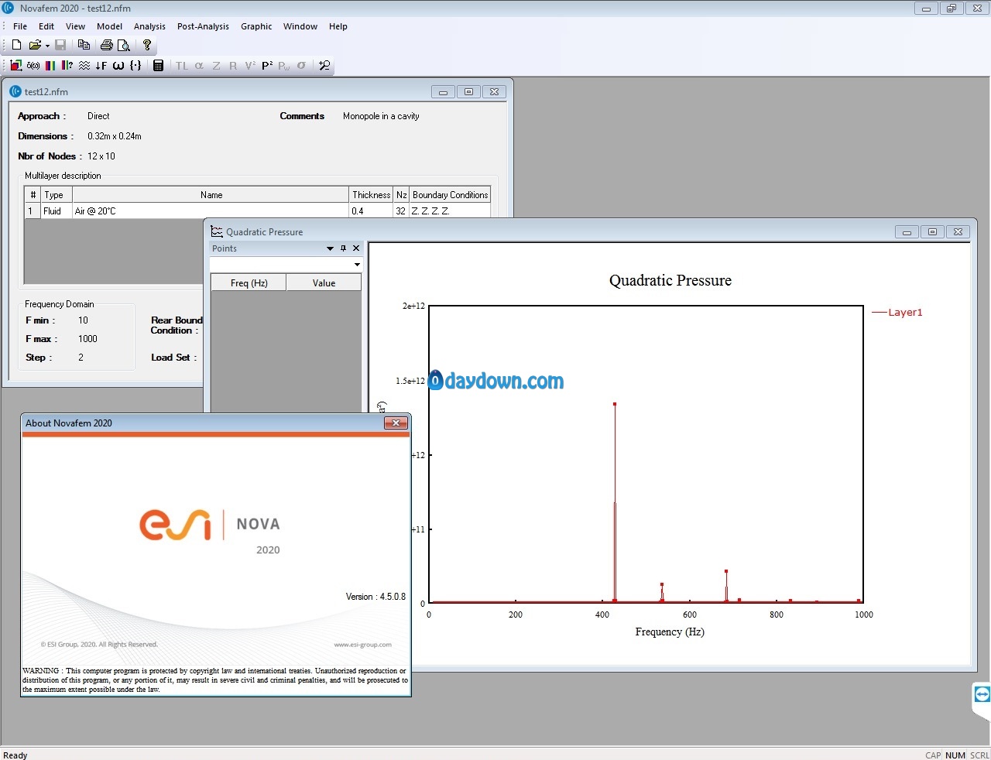Click the Value column header in Points
The height and width of the screenshot is (760, 991).
point(324,283)
